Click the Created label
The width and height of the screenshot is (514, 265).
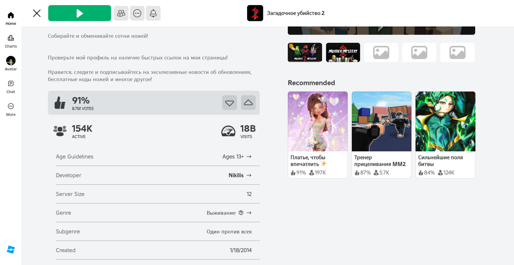point(66,250)
